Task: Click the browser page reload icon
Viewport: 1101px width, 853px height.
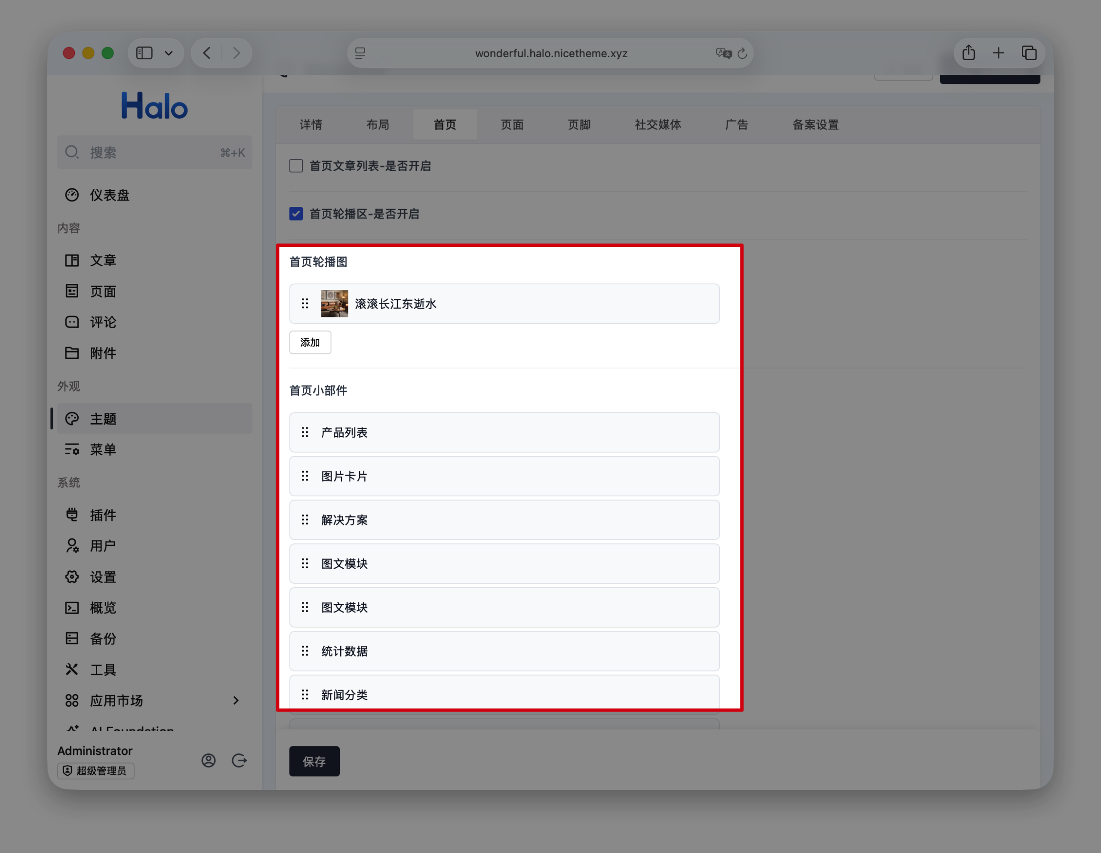Action: point(742,53)
